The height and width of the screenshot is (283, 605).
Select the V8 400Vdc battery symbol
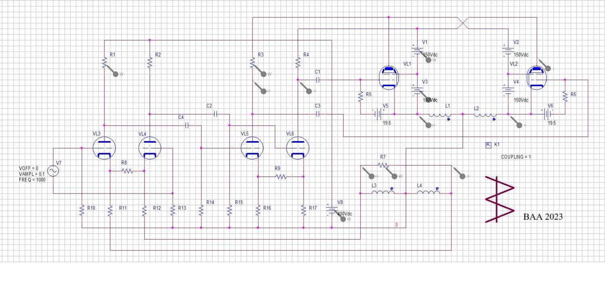pyautogui.click(x=332, y=210)
